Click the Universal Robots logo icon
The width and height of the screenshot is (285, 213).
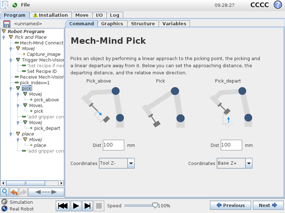4,5
